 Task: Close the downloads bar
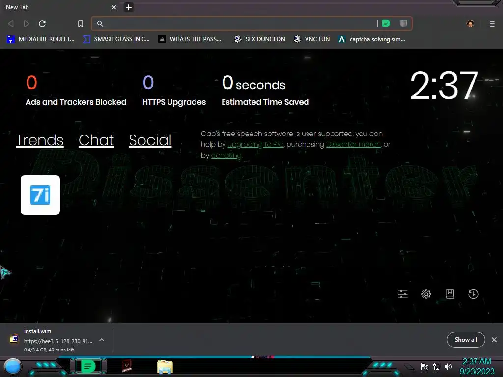pos(494,340)
